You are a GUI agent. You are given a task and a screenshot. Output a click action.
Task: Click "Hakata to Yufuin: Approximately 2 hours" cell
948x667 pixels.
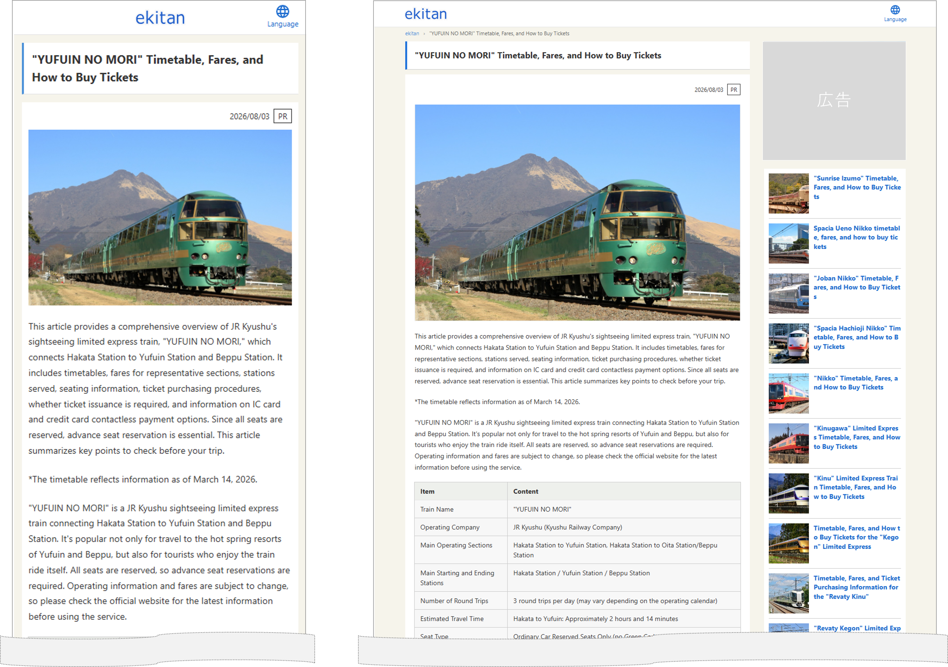pyautogui.click(x=623, y=619)
